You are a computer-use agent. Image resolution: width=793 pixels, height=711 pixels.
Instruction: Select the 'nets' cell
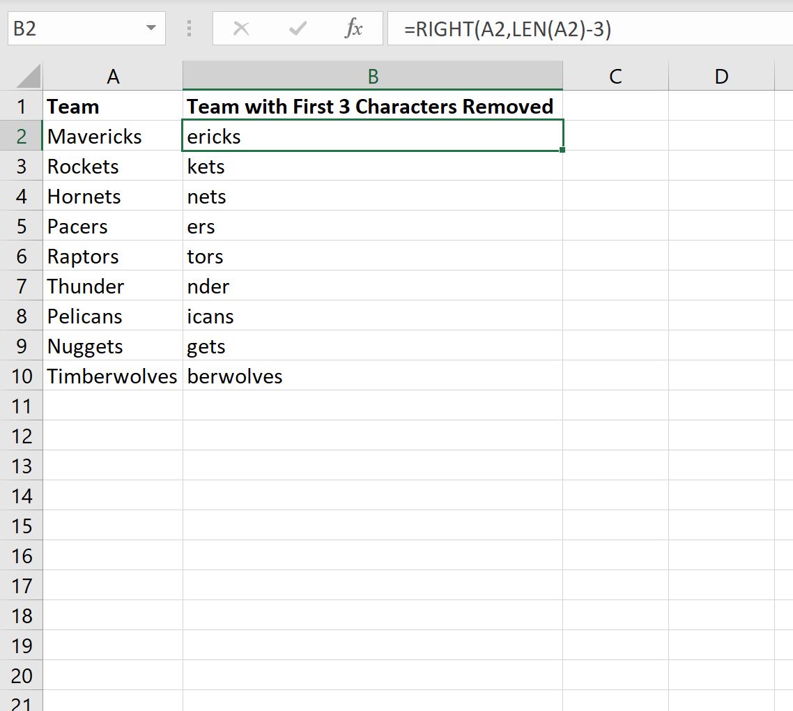pyautogui.click(x=373, y=197)
